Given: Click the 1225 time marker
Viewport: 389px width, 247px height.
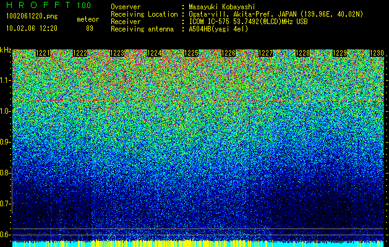Looking at the screenshot, I should [x=191, y=53].
